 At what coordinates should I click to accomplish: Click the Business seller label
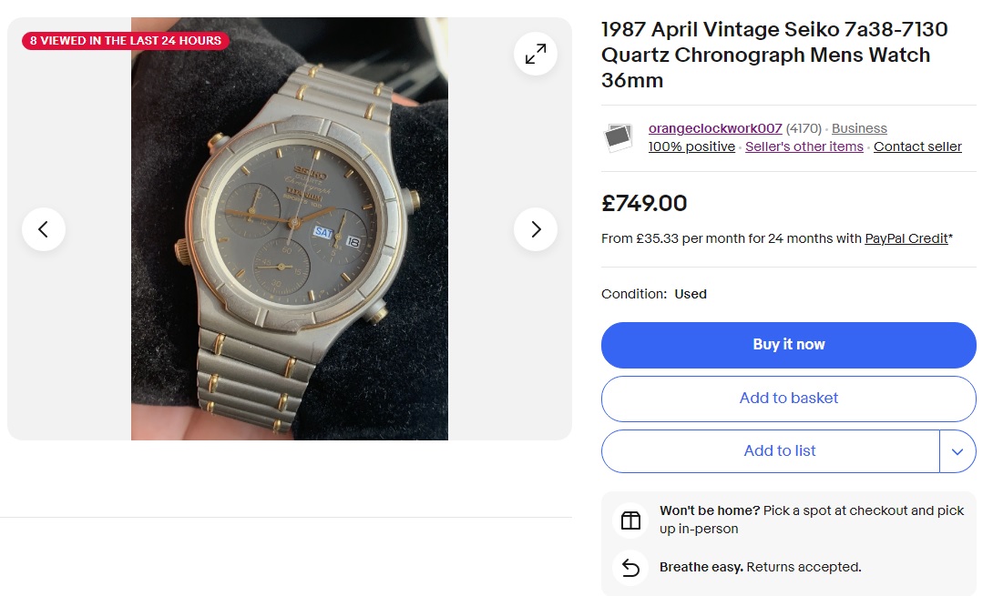point(859,129)
